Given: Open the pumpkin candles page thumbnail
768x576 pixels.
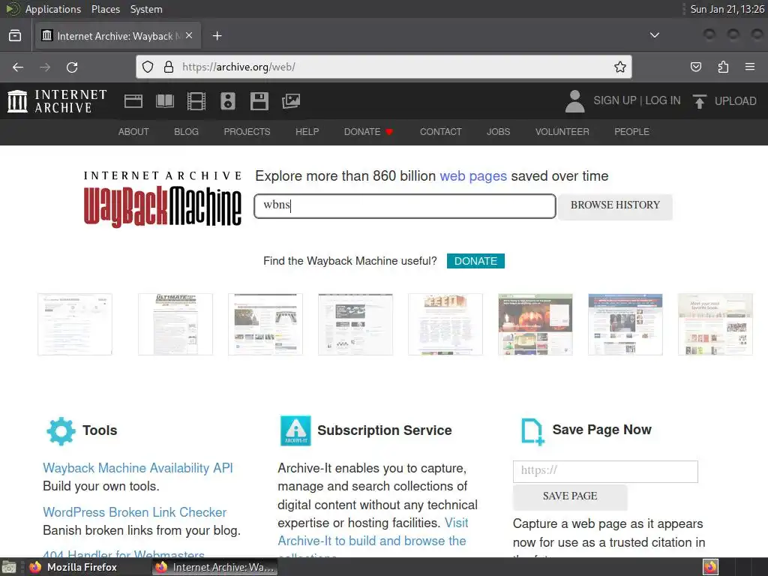Looking at the screenshot, I should (x=535, y=324).
